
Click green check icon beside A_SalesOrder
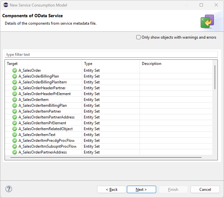coord(15,70)
